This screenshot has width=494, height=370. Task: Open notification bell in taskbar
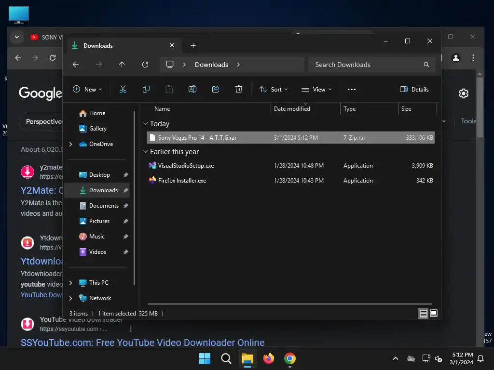pos(481,358)
